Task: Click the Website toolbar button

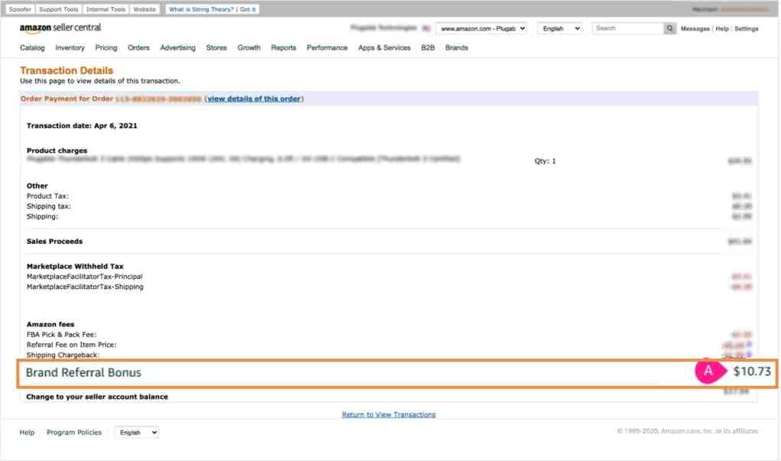Action: pos(144,9)
